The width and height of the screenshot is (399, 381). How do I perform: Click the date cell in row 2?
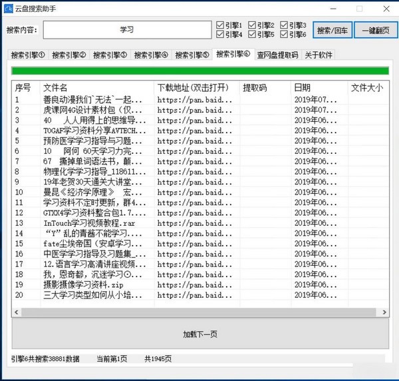tap(315, 110)
